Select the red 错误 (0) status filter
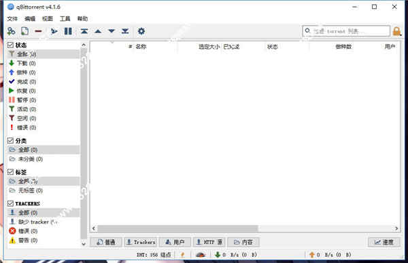Screen dimensions: 408x263 [x=44, y=127]
